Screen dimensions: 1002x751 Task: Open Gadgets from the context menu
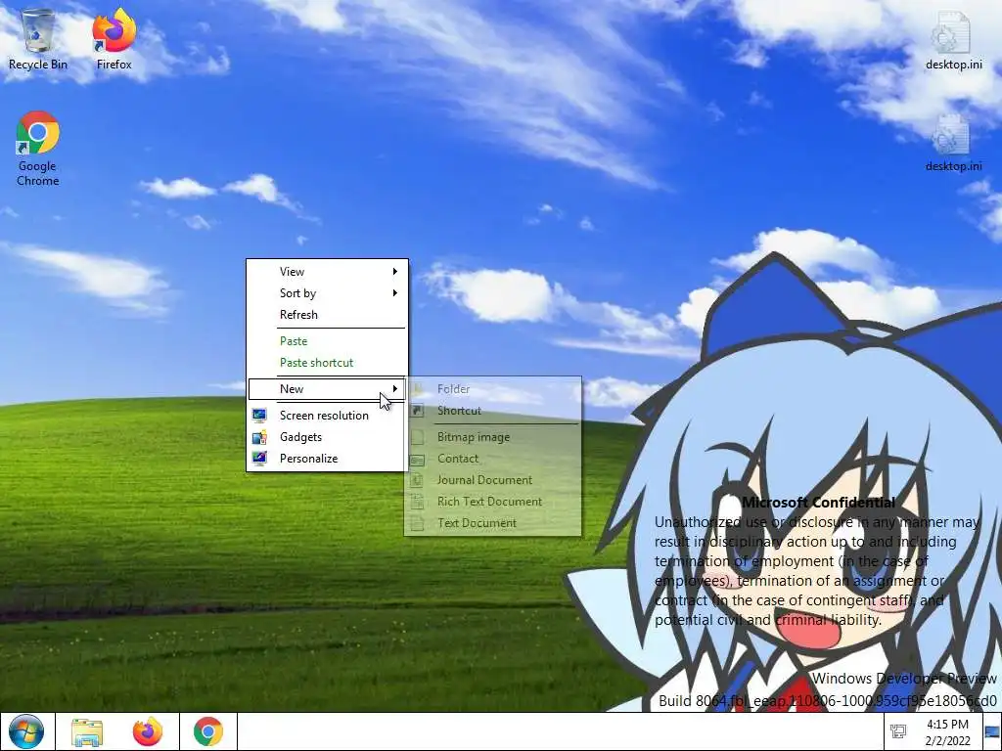(x=327, y=437)
